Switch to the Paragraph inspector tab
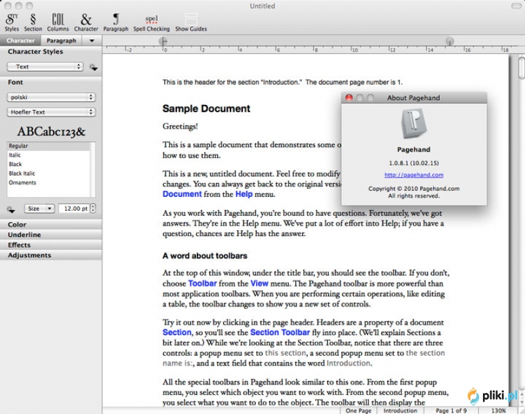 61,41
